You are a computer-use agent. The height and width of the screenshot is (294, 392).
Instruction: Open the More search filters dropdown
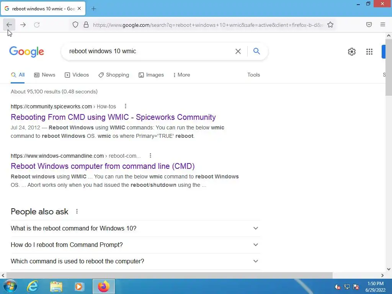click(182, 75)
